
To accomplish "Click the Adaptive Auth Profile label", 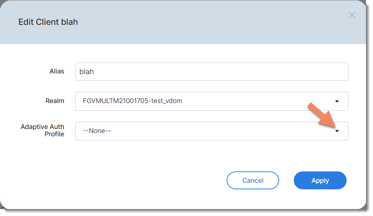I will (x=43, y=130).
